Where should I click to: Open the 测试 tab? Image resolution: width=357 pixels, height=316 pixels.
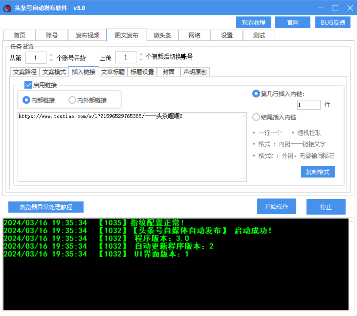point(259,35)
